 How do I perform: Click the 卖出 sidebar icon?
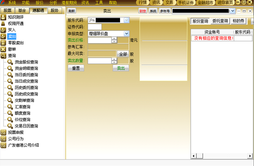click(x=3, y=36)
